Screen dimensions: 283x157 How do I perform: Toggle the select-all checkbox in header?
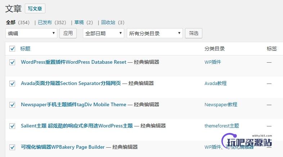point(12,49)
